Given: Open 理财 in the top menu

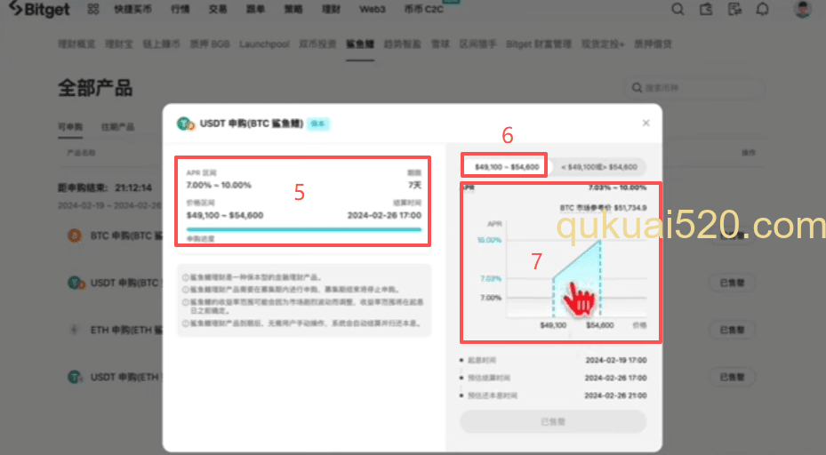Looking at the screenshot, I should click(x=332, y=9).
